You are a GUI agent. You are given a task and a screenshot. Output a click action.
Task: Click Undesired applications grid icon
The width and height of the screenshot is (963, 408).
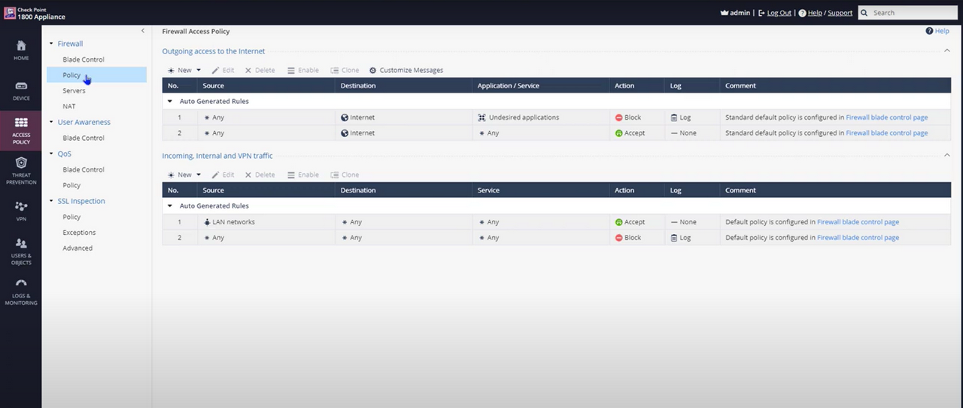pyautogui.click(x=481, y=117)
